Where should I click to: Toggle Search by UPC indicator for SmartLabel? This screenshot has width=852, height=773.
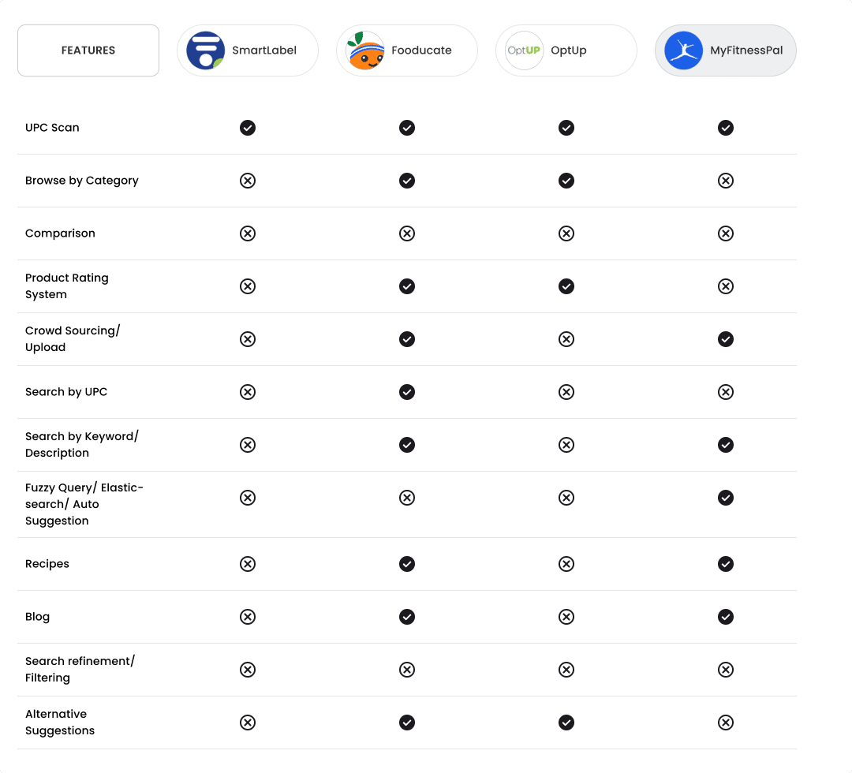[x=248, y=392]
